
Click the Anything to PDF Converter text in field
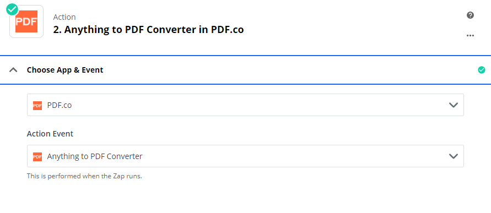tap(95, 156)
